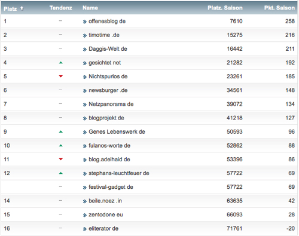Select season points value 258
Image resolution: width=299 pixels, height=236 pixels.
290,21
